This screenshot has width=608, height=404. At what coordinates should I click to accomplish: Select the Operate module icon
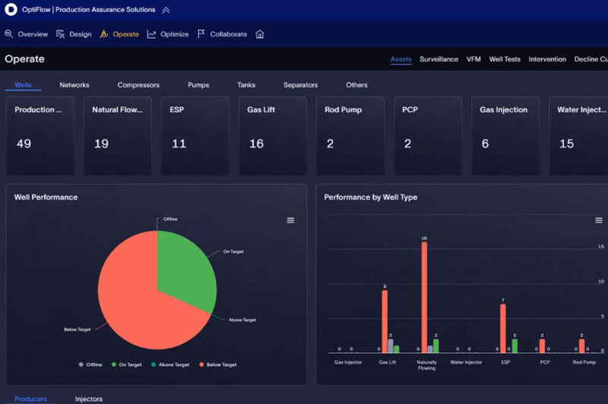click(103, 34)
